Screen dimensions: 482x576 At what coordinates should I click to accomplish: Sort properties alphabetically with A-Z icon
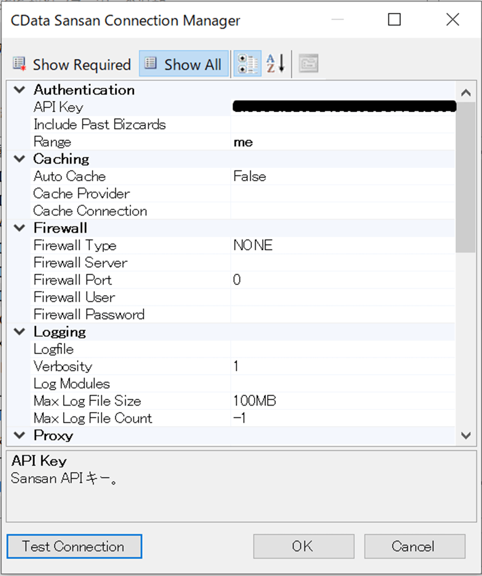pyautogui.click(x=275, y=64)
